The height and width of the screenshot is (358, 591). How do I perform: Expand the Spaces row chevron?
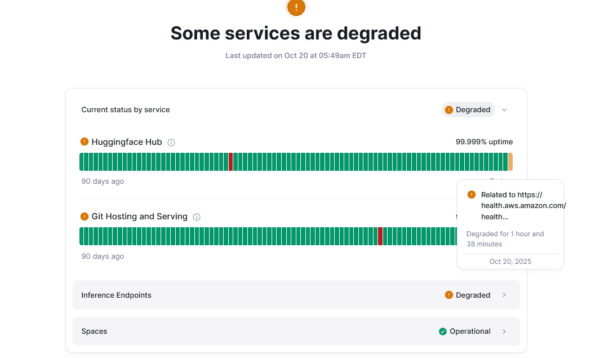click(504, 332)
